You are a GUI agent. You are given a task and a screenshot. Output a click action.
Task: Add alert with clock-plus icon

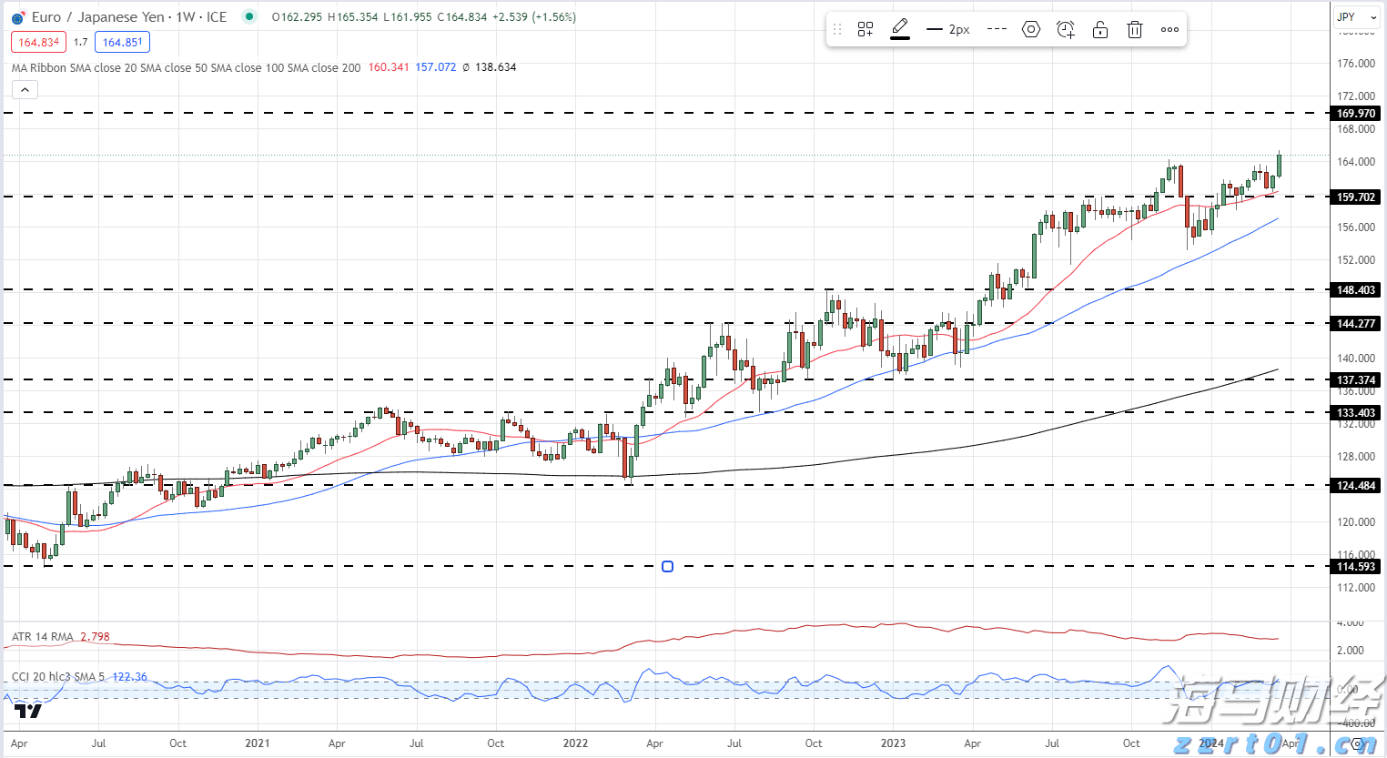pos(1066,29)
